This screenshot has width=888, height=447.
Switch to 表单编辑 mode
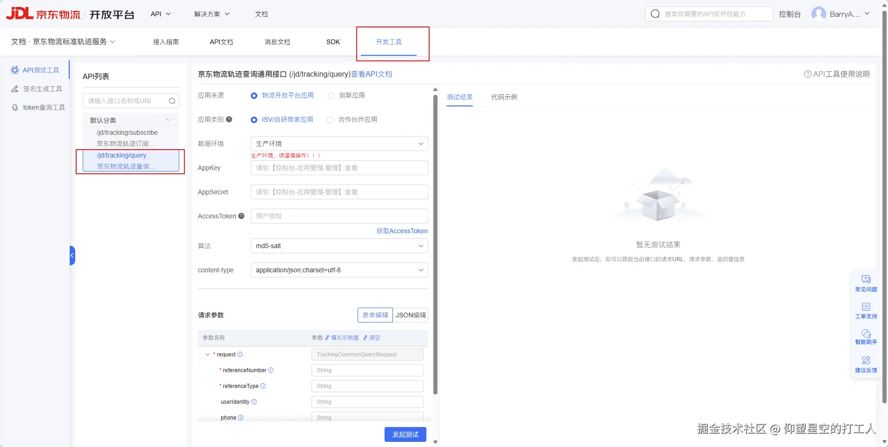375,315
